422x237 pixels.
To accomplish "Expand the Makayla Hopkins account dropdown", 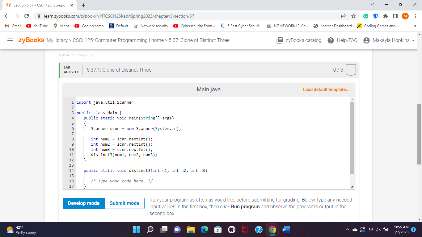I will point(389,40).
